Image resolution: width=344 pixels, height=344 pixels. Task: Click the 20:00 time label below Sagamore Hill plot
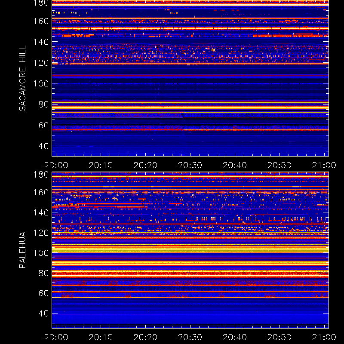pos(56,165)
